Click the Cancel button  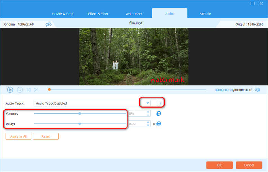tap(249, 165)
